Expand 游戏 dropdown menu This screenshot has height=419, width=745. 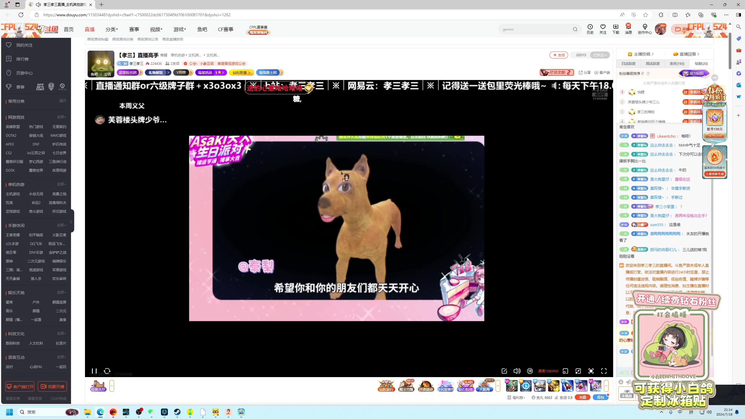pyautogui.click(x=180, y=29)
